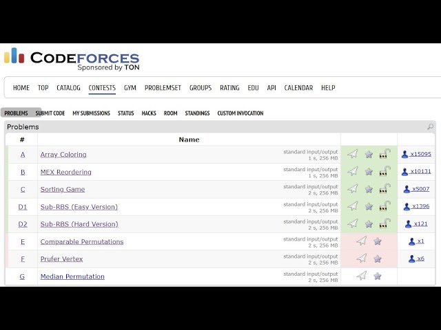Open the HELP page
Viewport: 441px width, 330px height.
click(x=328, y=88)
